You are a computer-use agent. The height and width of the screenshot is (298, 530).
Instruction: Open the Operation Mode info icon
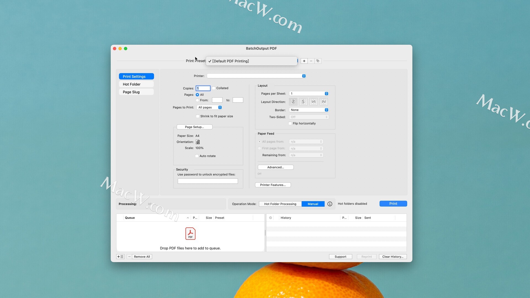[x=330, y=204]
